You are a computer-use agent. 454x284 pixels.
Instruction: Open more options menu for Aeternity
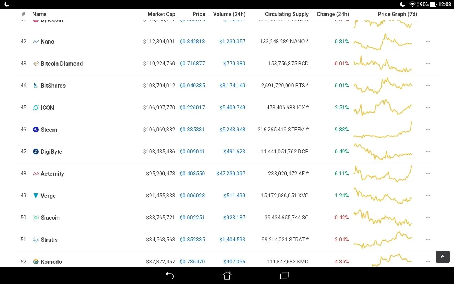click(x=428, y=174)
